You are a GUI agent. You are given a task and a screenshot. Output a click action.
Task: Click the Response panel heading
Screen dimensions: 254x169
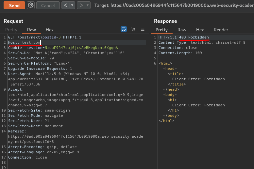pyautogui.click(x=165, y=21)
